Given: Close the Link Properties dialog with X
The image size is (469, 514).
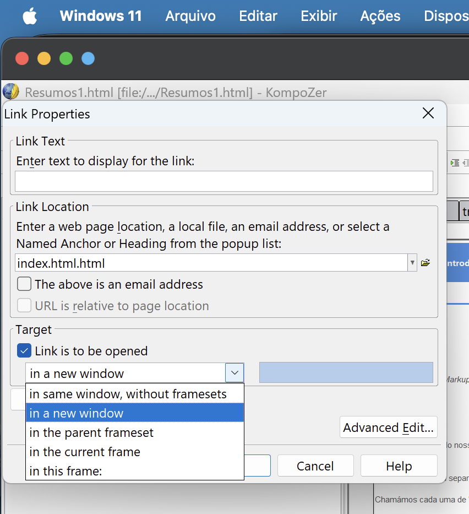Looking at the screenshot, I should point(428,113).
